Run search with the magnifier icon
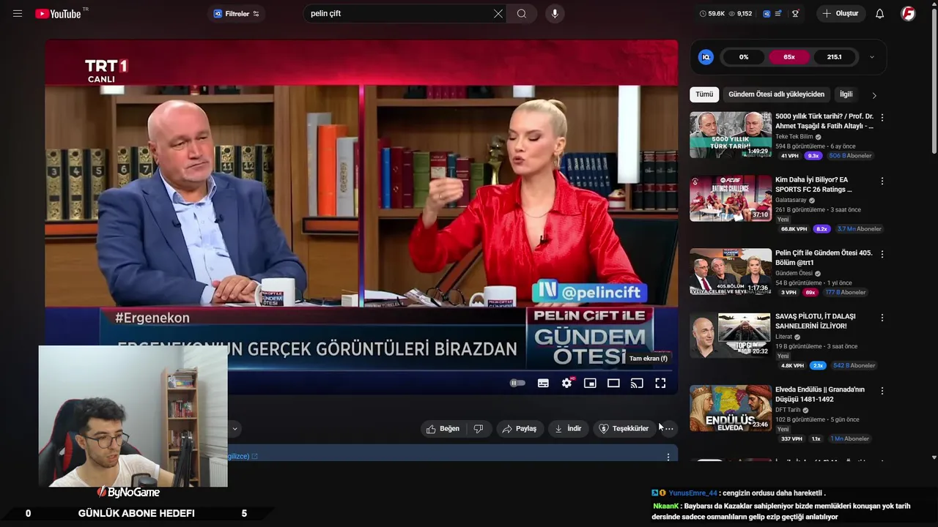938x527 pixels. click(x=522, y=13)
